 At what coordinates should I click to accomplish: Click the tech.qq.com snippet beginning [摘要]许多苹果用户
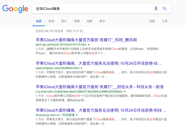click(x=97, y=51)
